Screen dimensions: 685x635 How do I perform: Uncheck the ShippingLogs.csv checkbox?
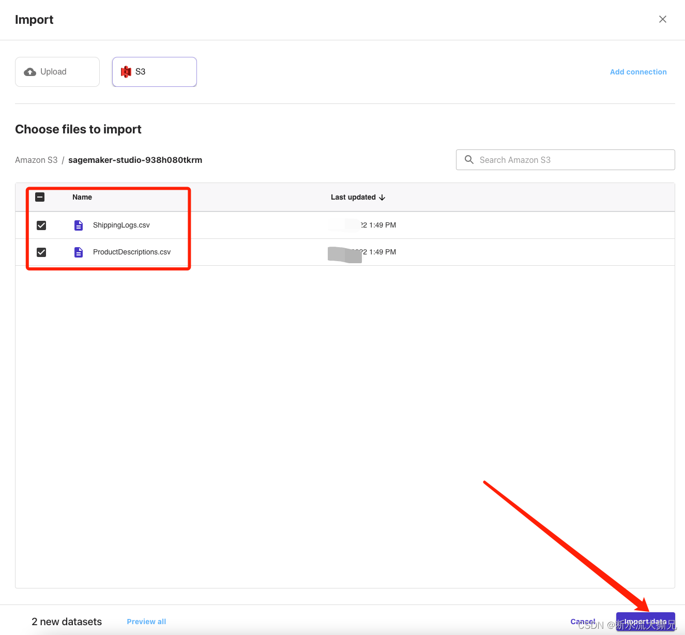(41, 225)
